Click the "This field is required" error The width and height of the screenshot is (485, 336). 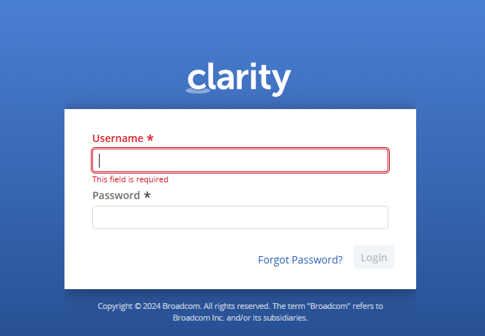click(130, 179)
